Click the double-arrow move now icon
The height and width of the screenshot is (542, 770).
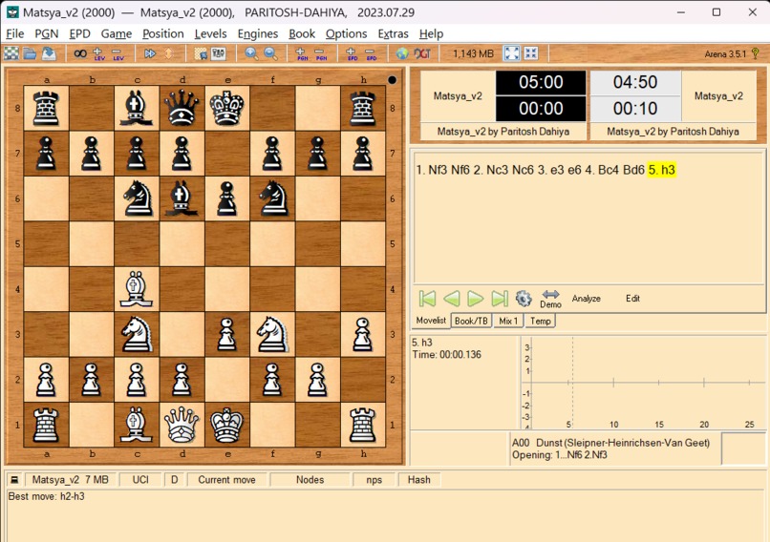pyautogui.click(x=150, y=53)
